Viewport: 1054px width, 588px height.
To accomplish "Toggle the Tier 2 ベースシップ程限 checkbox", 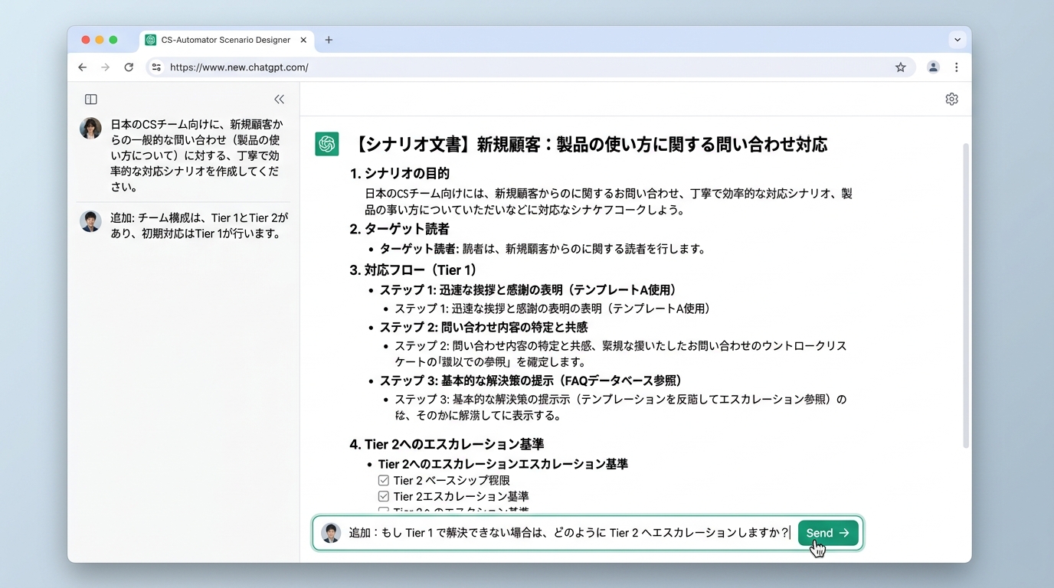I will tap(384, 481).
